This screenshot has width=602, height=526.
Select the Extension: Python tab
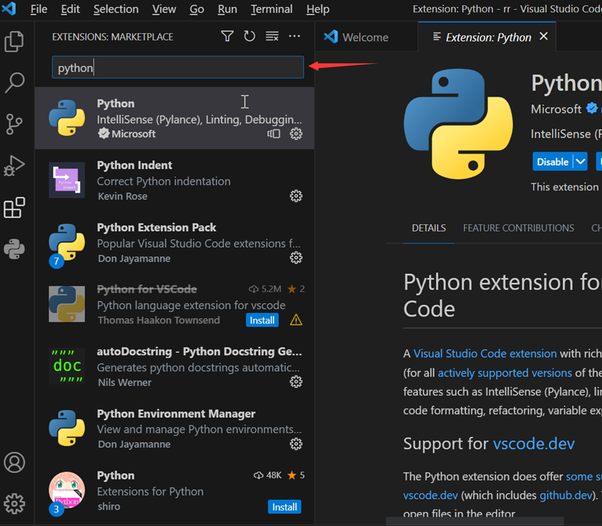[487, 37]
